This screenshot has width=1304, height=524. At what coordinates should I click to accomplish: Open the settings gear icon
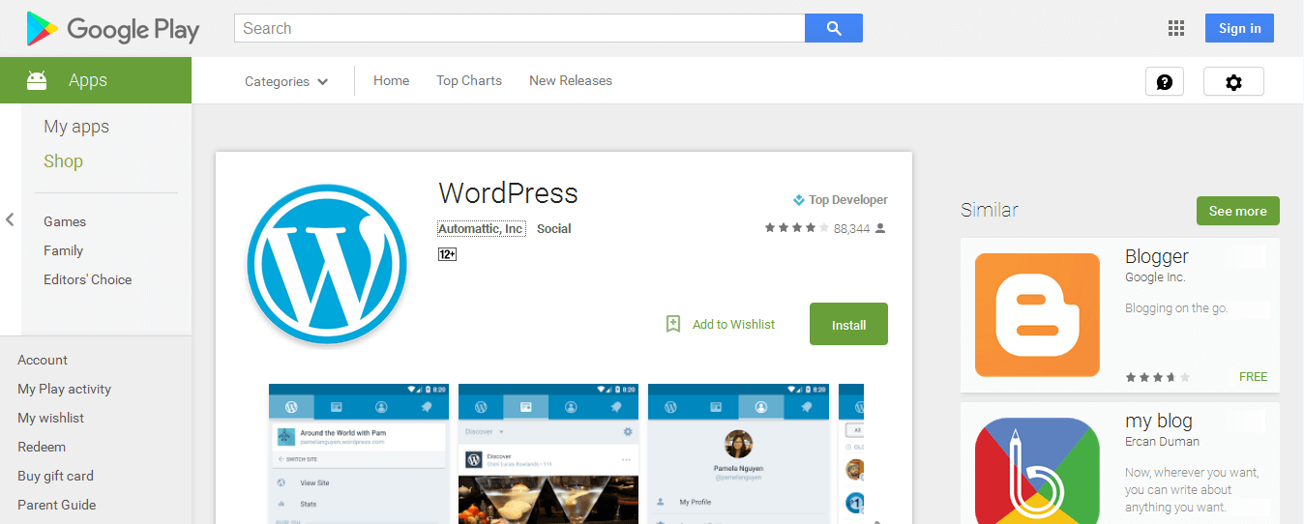(x=1233, y=82)
